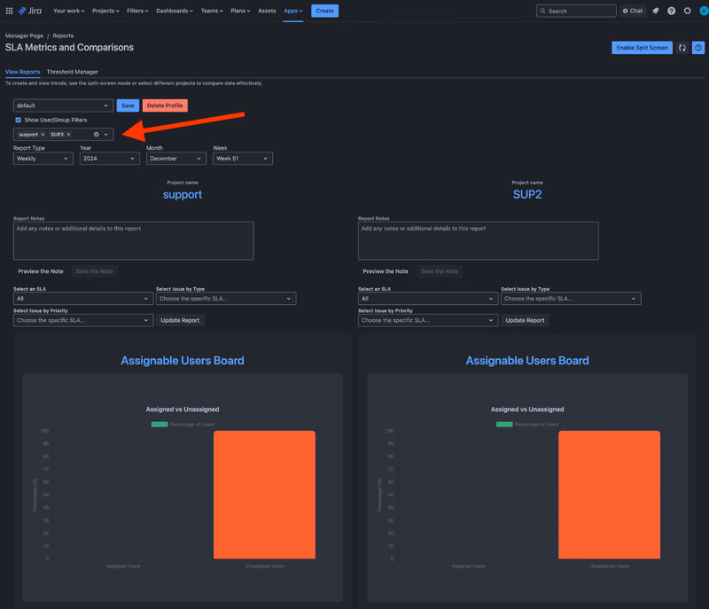Clear all selected projects icon

click(x=97, y=134)
